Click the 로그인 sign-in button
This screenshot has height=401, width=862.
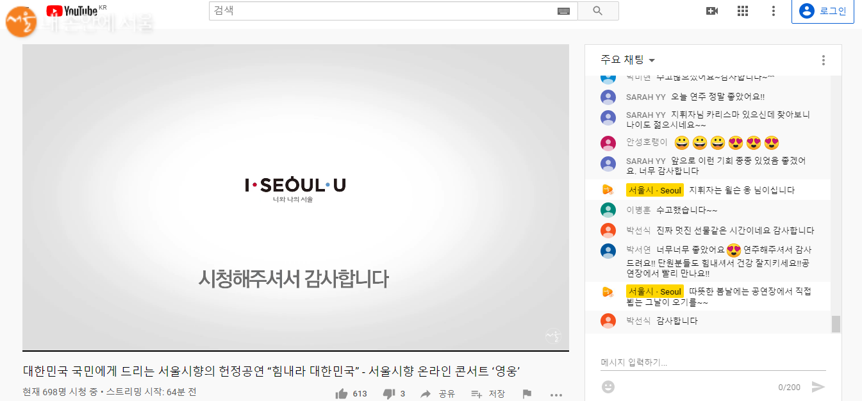pyautogui.click(x=823, y=11)
